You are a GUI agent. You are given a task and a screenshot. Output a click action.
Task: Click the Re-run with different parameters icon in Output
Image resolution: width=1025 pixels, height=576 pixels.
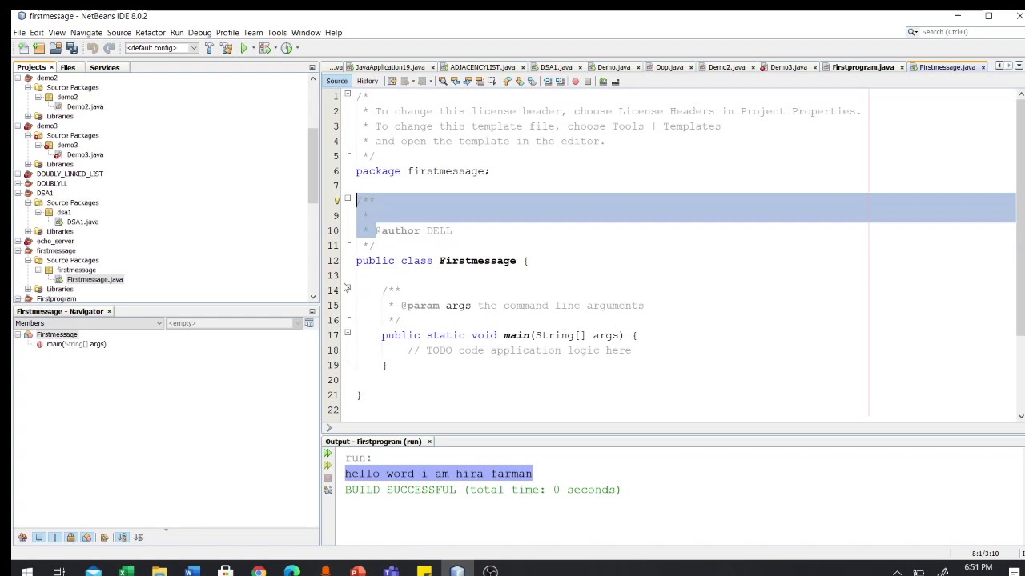[327, 466]
